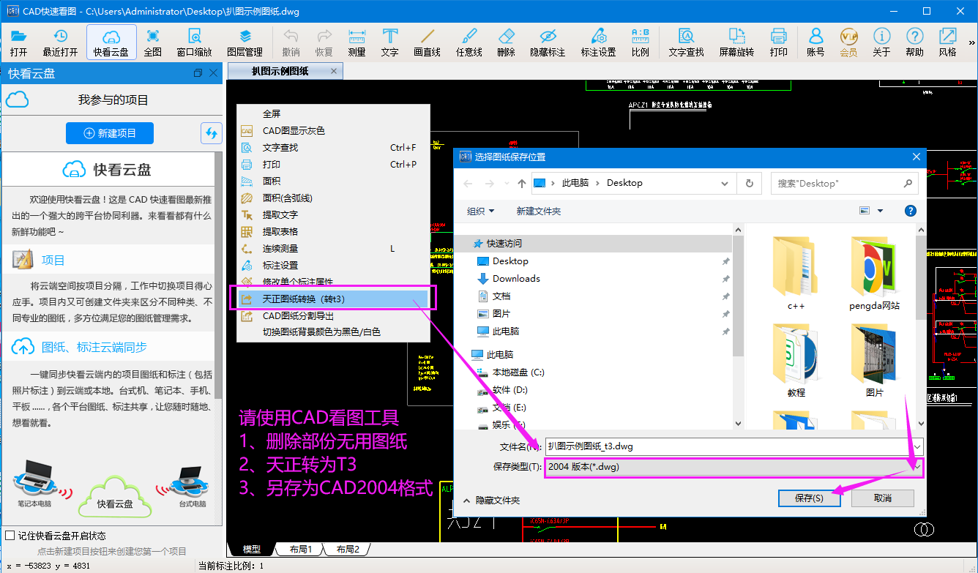Select the 画直线 draw line tool
This screenshot has width=978, height=573.
pyautogui.click(x=428, y=42)
